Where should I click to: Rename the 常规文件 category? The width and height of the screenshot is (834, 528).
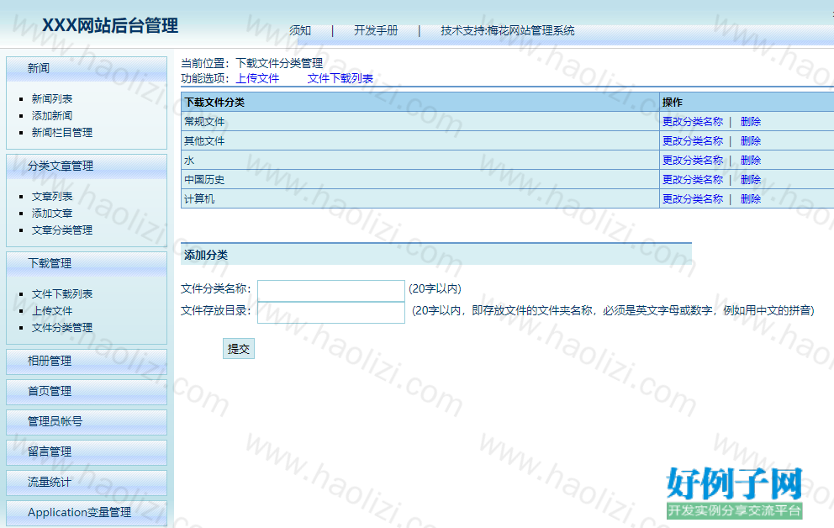693,122
